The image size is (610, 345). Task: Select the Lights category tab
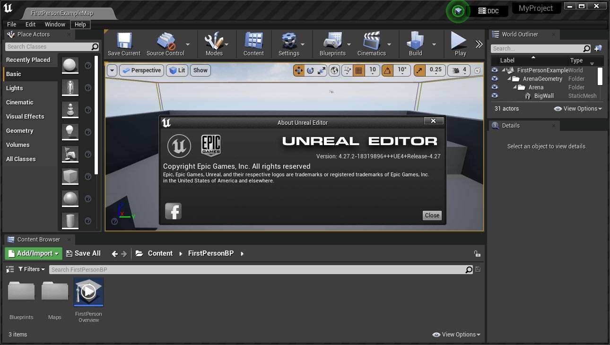pos(15,88)
